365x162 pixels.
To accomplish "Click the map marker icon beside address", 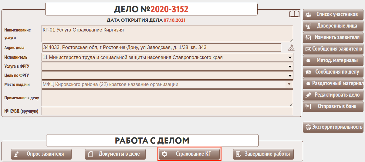I will click(291, 48).
